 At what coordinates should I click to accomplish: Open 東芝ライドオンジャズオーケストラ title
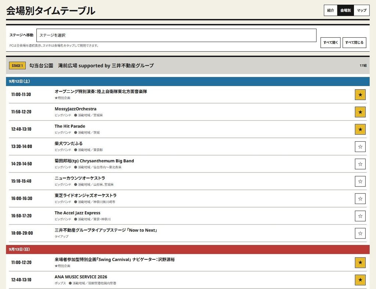(86, 196)
